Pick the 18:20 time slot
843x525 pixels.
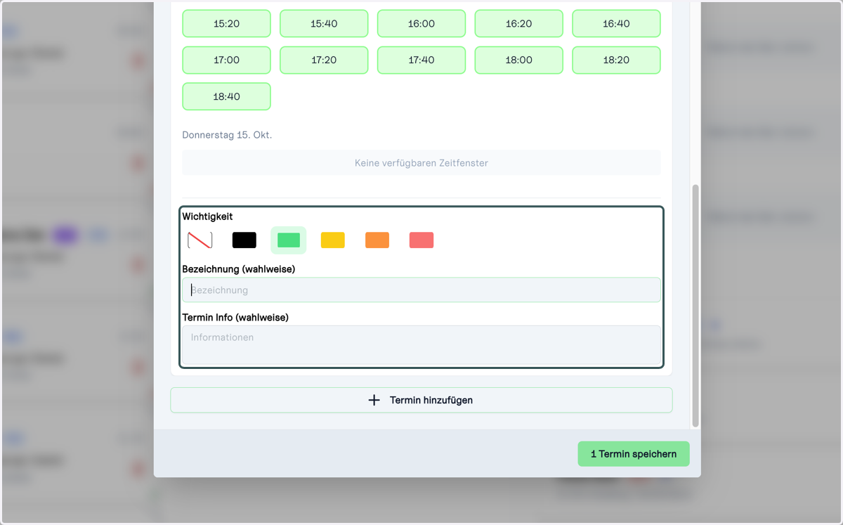(x=616, y=60)
